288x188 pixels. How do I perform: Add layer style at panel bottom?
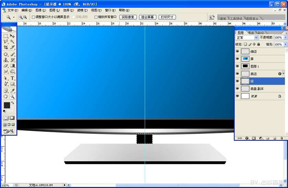247,138
